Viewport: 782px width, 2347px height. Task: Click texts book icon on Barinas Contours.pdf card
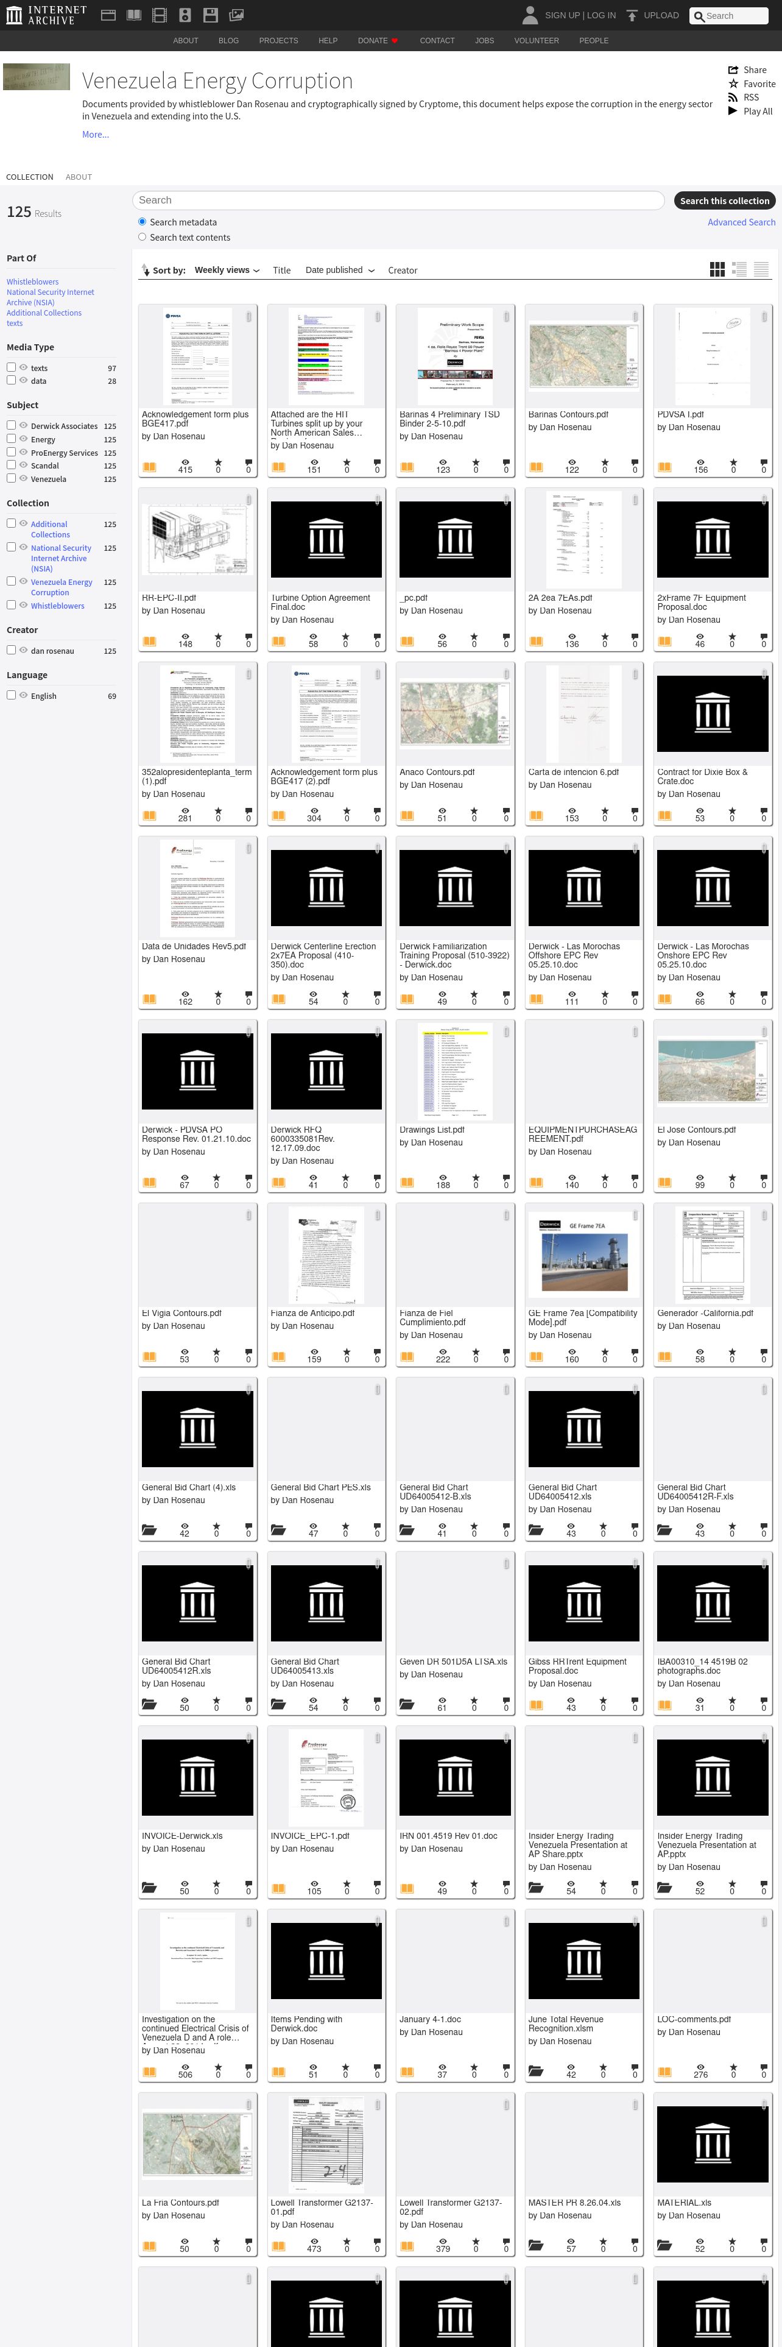[x=536, y=467]
